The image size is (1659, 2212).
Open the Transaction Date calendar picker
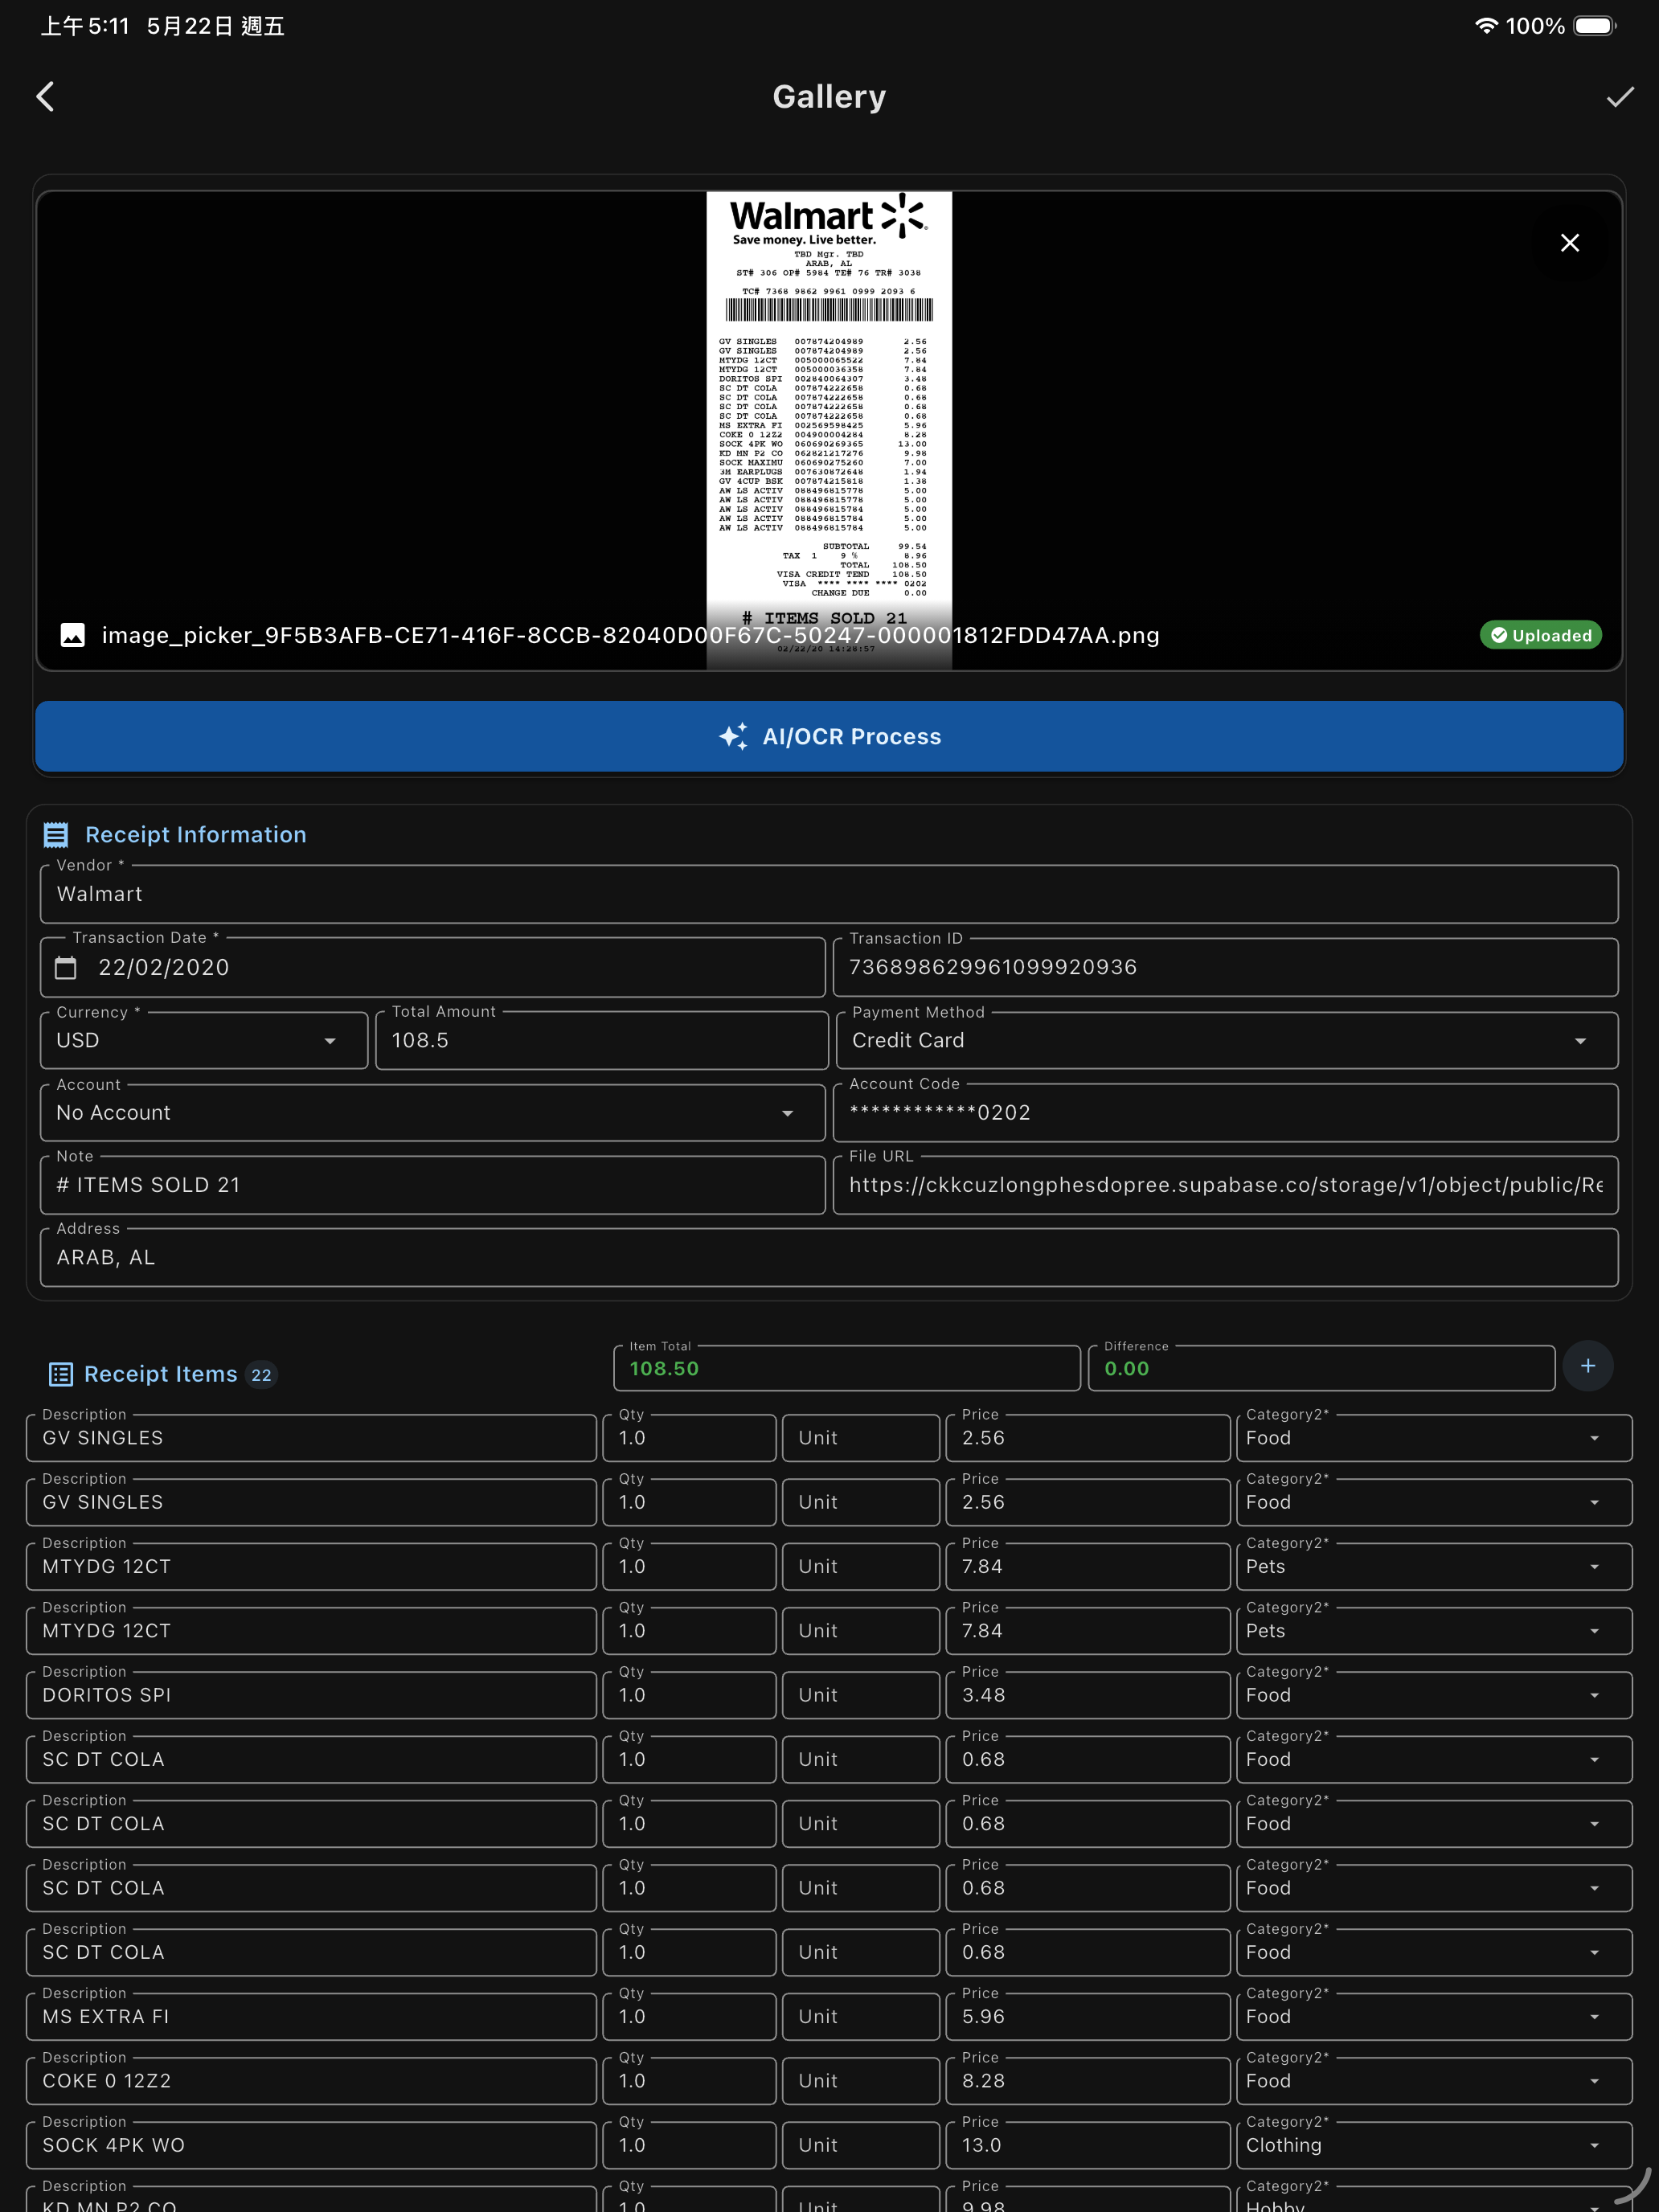coord(66,967)
